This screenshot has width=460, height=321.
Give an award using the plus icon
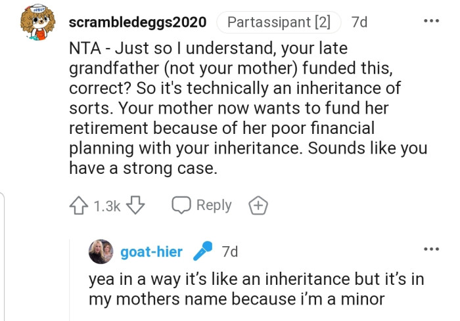pyautogui.click(x=258, y=205)
